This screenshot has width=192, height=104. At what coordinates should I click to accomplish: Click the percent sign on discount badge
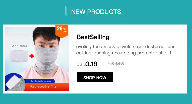point(65,29)
